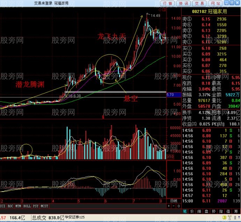Click the 振幅 3.37% value

pos(204,95)
